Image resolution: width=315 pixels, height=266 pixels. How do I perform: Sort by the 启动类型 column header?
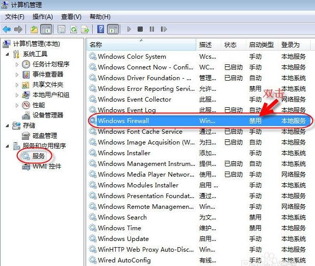pos(262,44)
